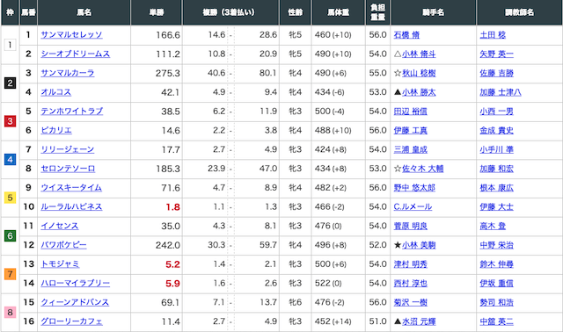Image resolution: width=563 pixels, height=332 pixels.
Task: Open horse クィーンアドバンス link
Action: [75, 302]
